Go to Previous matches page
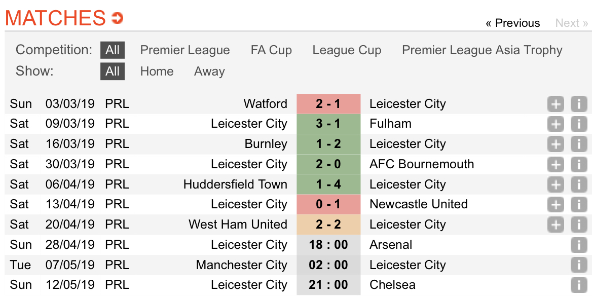The image size is (592, 297). [x=513, y=23]
